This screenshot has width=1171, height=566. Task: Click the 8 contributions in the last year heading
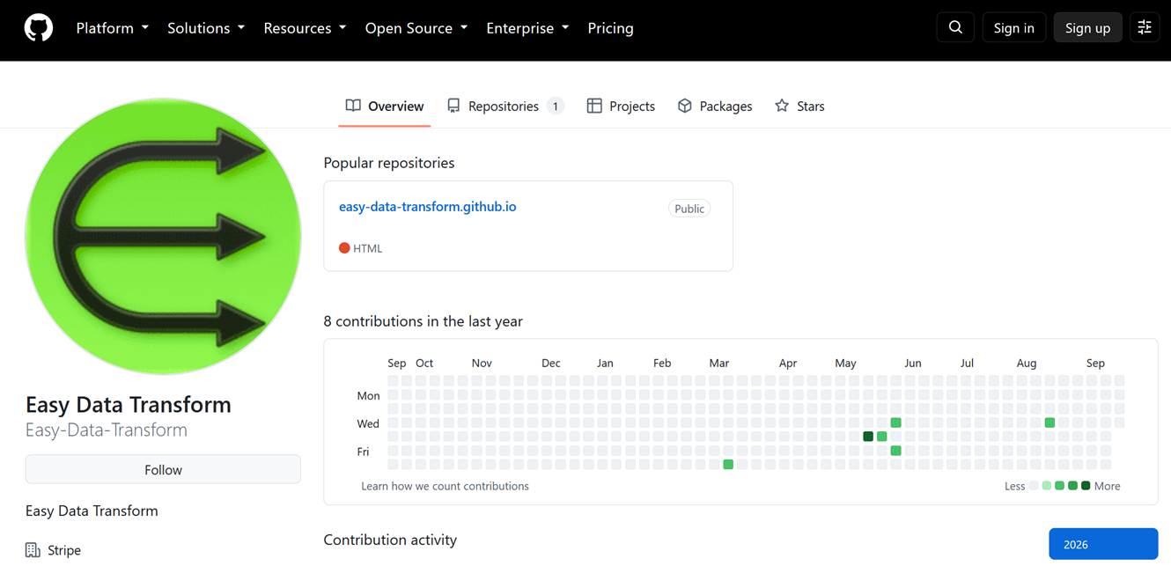click(423, 321)
